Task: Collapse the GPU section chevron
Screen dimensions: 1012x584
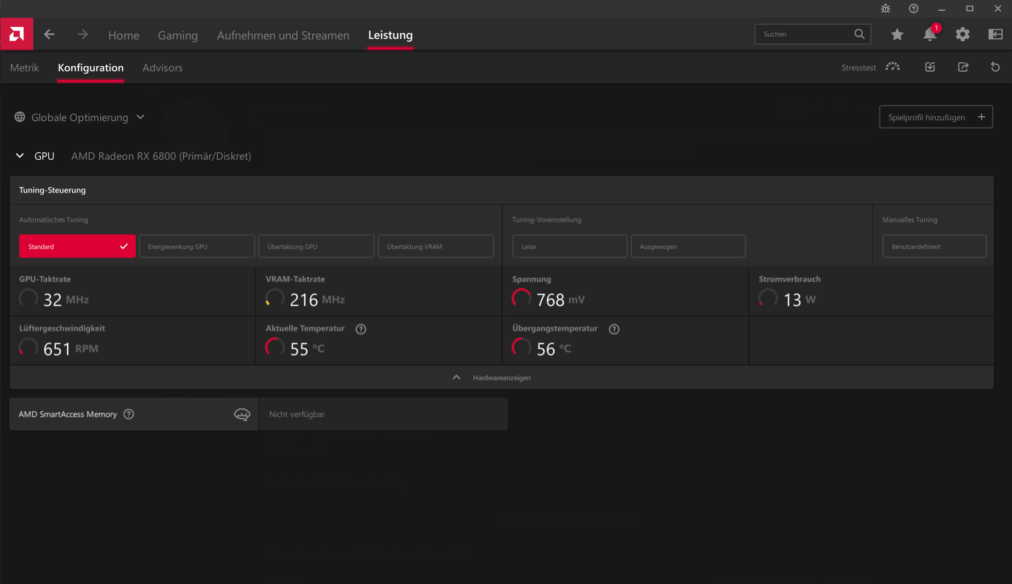Action: coord(20,156)
